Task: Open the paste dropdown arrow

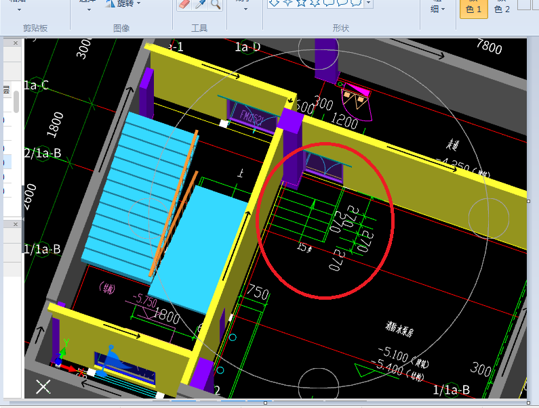Action: (19, 9)
